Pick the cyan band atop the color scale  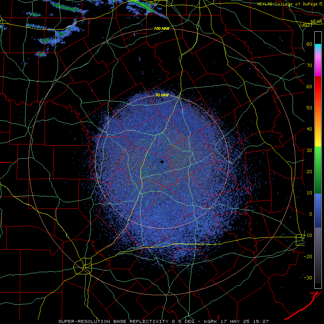click(x=318, y=48)
